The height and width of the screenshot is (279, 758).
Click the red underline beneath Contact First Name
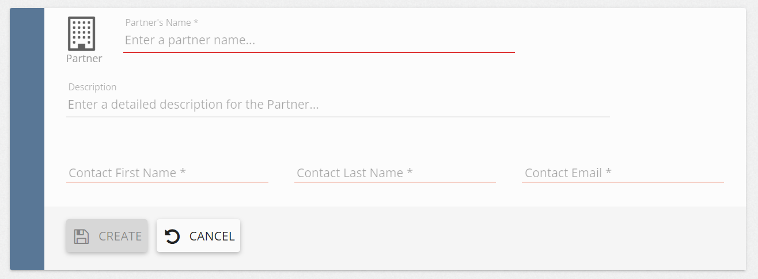(167, 182)
